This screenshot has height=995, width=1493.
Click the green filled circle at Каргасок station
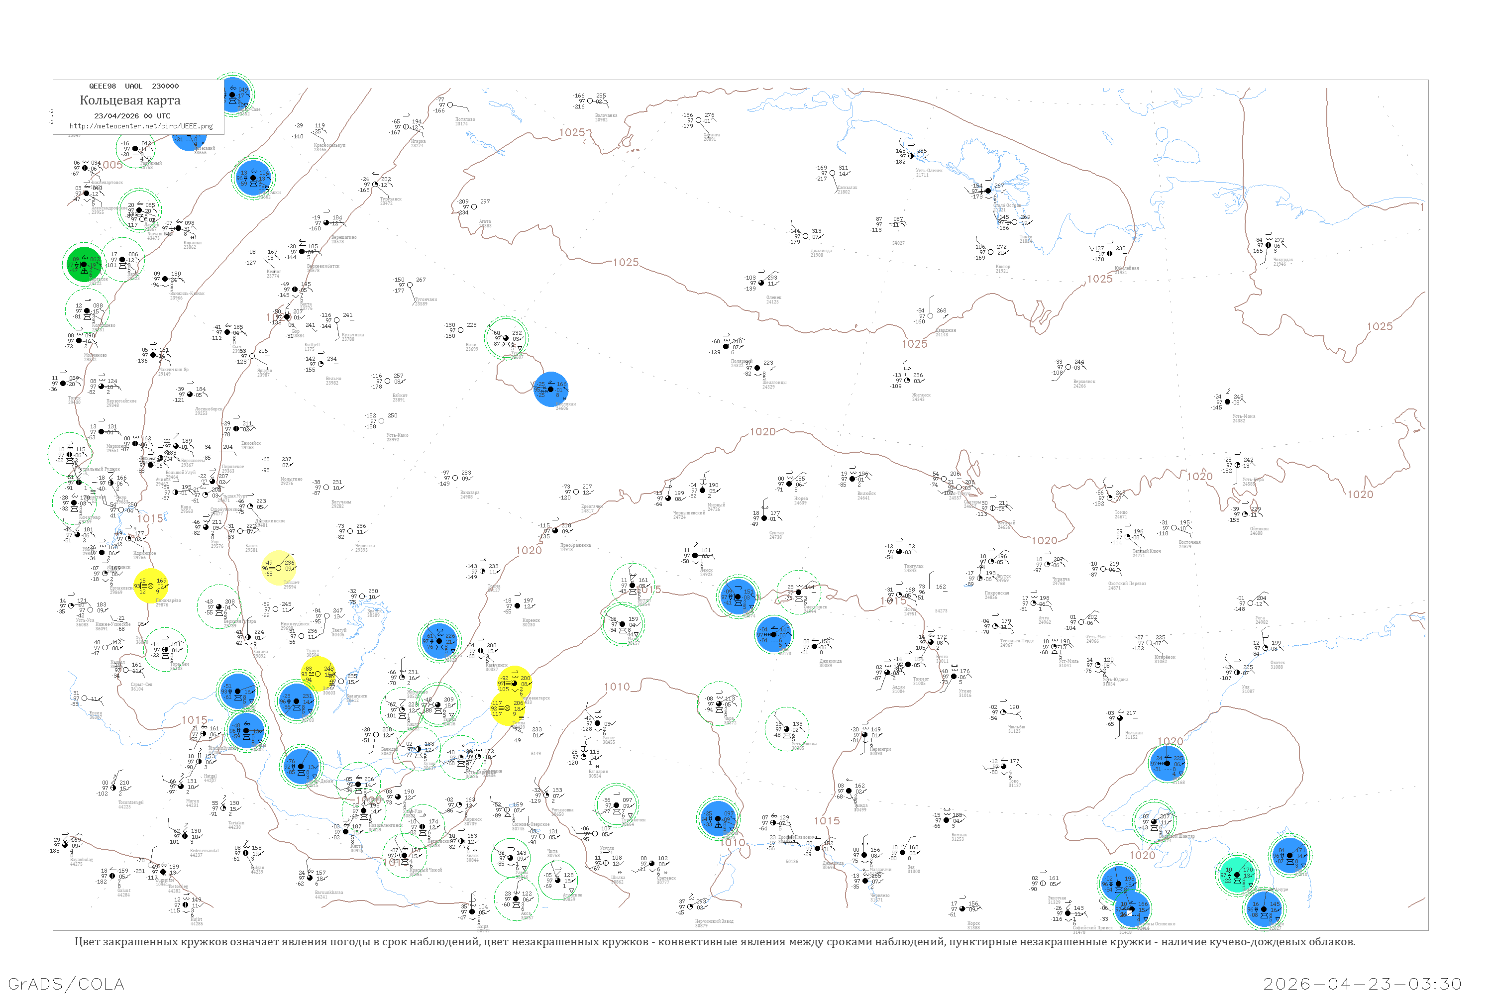click(83, 264)
